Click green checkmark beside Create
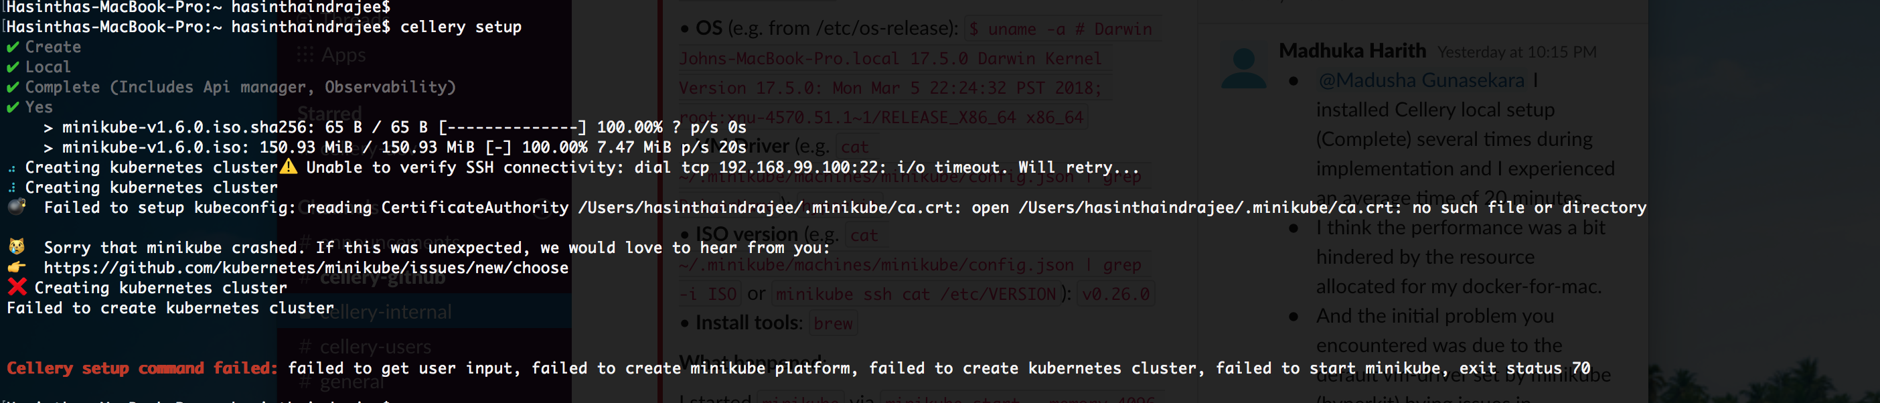The height and width of the screenshot is (403, 1880). 13,48
